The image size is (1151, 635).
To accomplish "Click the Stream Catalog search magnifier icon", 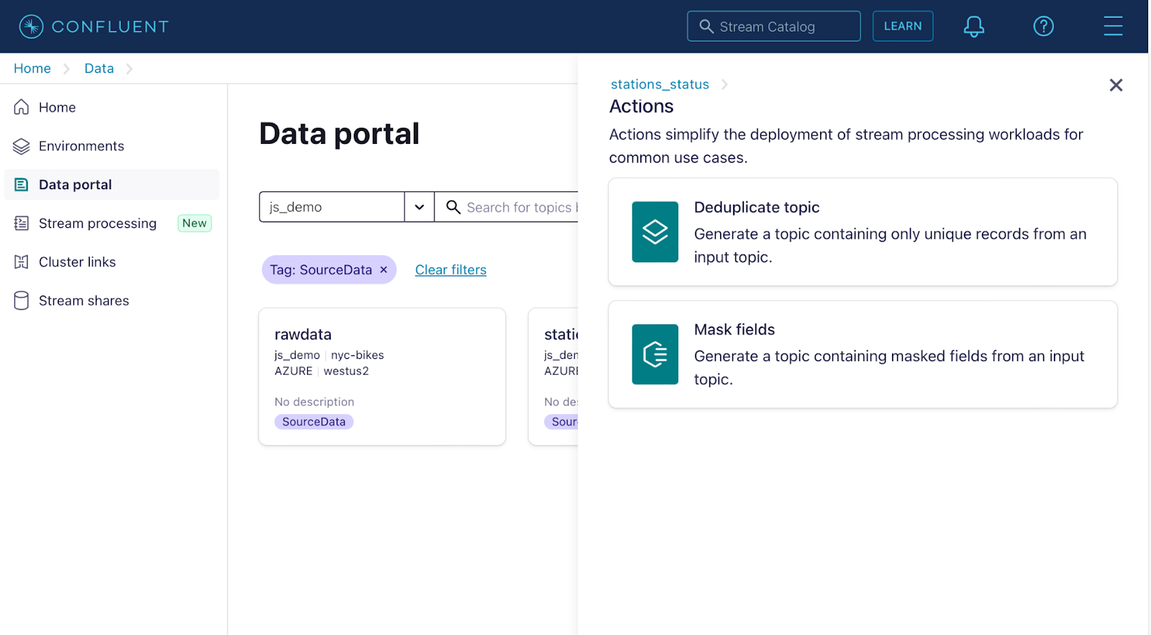I will 706,27.
